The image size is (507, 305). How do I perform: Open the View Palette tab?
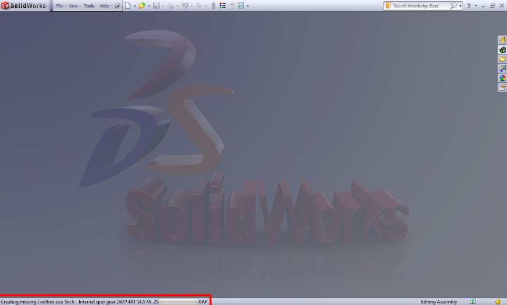click(x=502, y=68)
